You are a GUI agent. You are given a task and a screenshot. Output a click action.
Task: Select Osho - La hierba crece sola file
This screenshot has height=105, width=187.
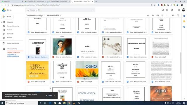[161, 26]
